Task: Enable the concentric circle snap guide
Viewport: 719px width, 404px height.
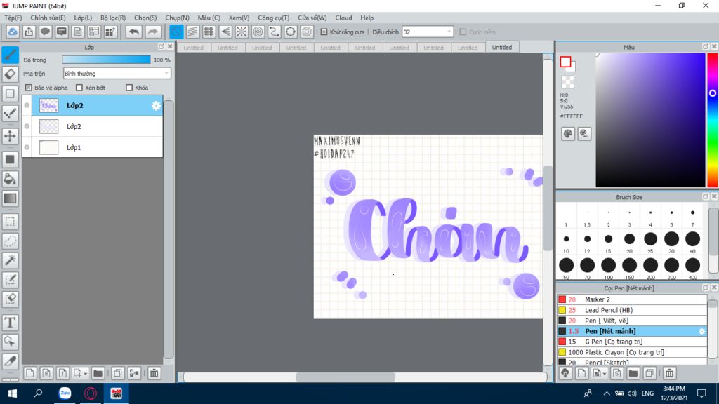Action: tap(258, 32)
